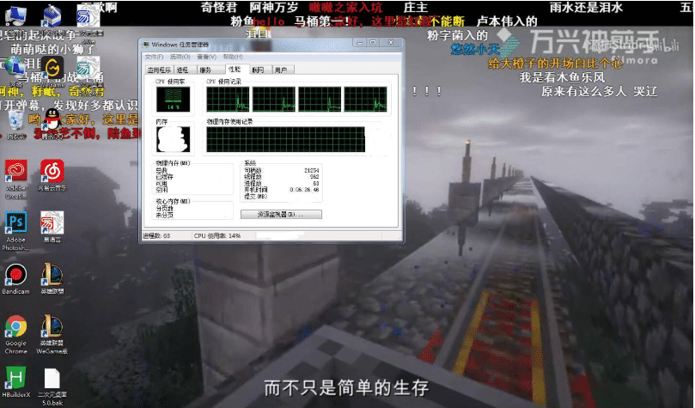The width and height of the screenshot is (695, 408).
Task: Click the 核心内存(MB) group label
Action: click(173, 201)
